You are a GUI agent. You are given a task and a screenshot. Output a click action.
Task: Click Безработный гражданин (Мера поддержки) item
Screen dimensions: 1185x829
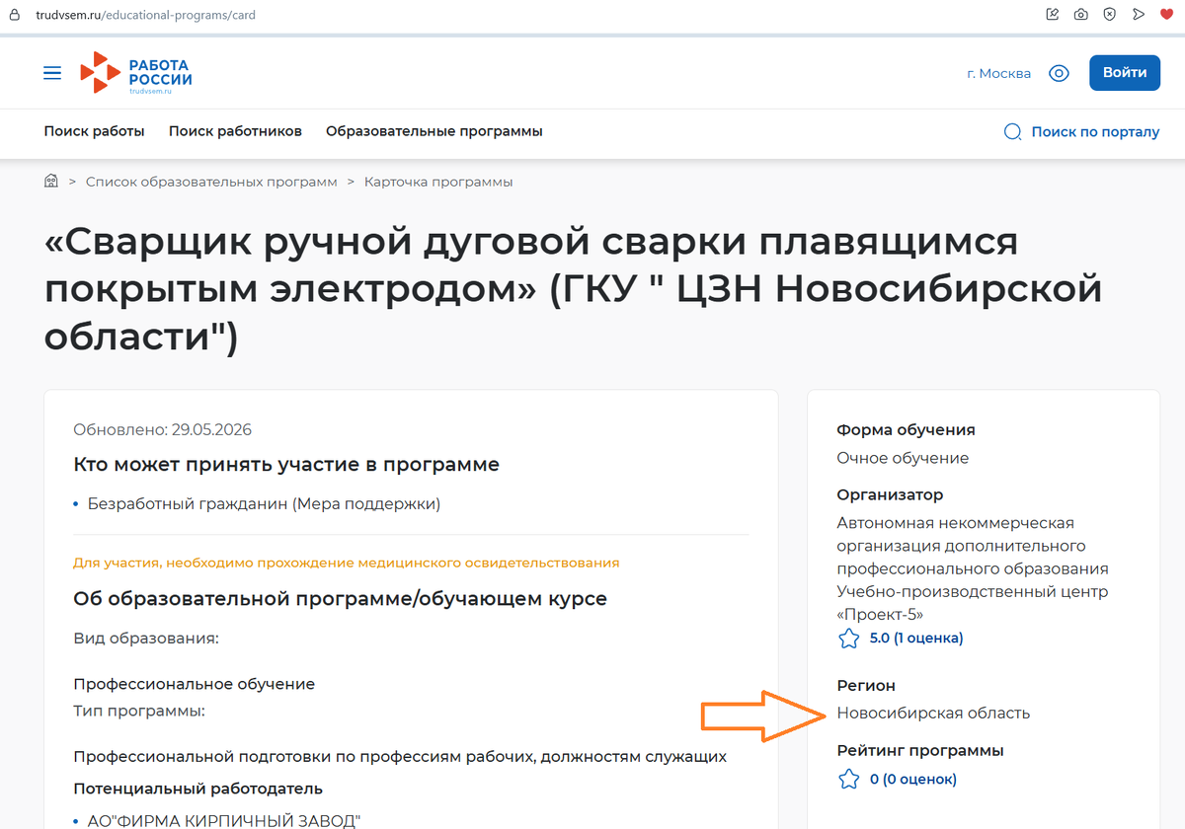click(x=264, y=504)
